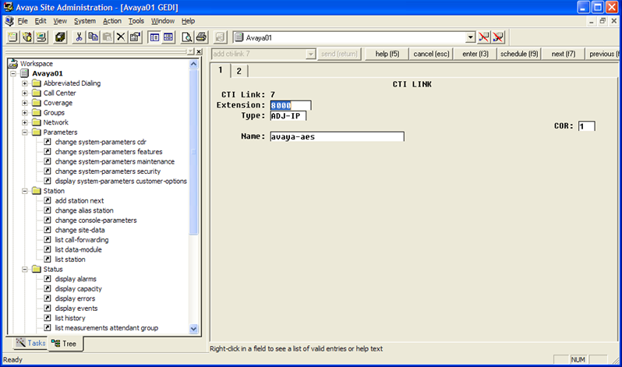
Task: Click the Paste toolbar icon
Action: pos(107,37)
